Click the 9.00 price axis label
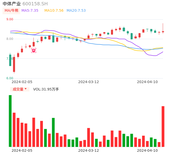Screen dimensions: 175x154 click(x=10, y=19)
